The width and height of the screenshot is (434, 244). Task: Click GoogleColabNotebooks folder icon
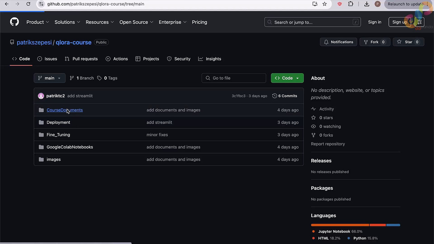[41, 147]
